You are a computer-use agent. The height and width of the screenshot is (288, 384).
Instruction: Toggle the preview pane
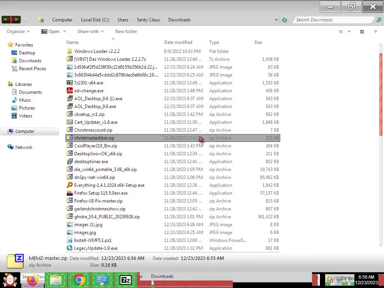coord(362,31)
